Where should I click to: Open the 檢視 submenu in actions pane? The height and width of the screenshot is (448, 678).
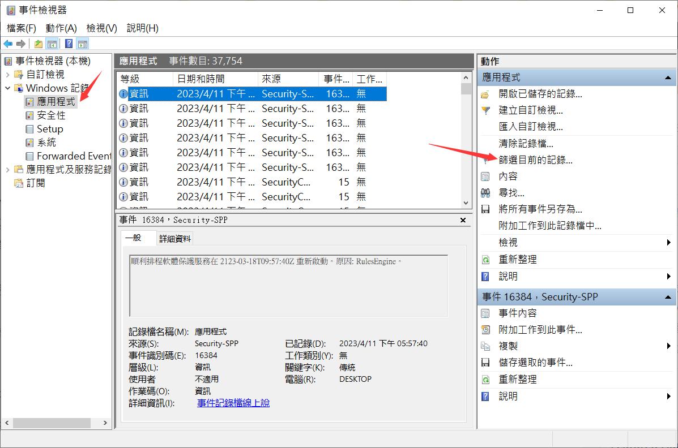tap(669, 243)
